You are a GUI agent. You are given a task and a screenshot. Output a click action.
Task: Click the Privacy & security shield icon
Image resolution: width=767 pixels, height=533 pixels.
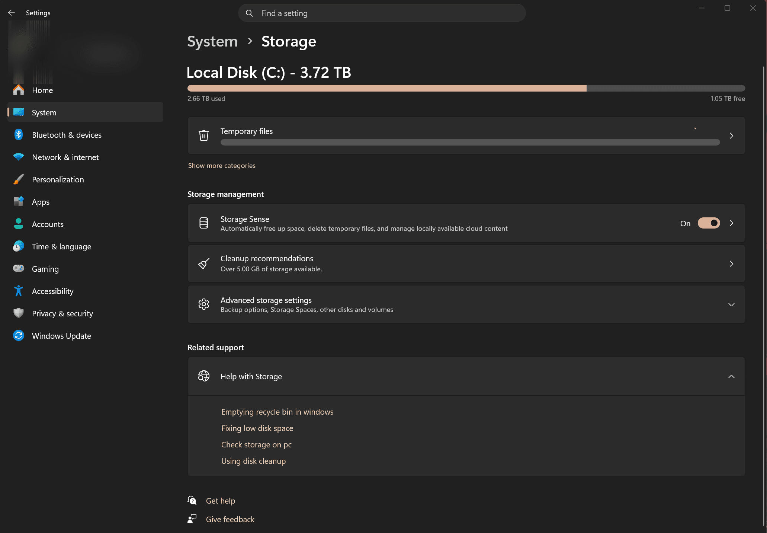19,313
